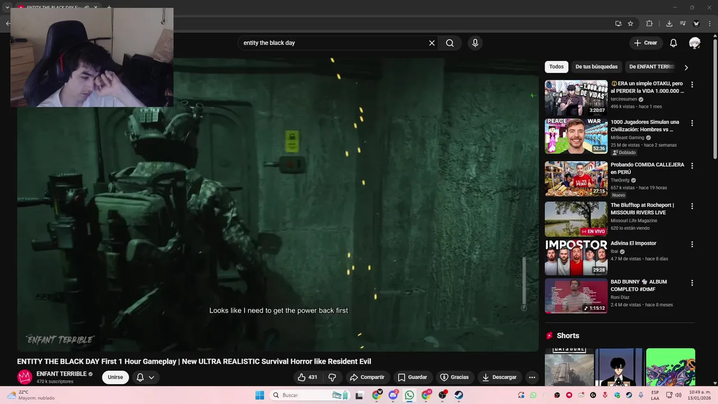Open Chrome extensions puzzle icon

click(x=650, y=24)
